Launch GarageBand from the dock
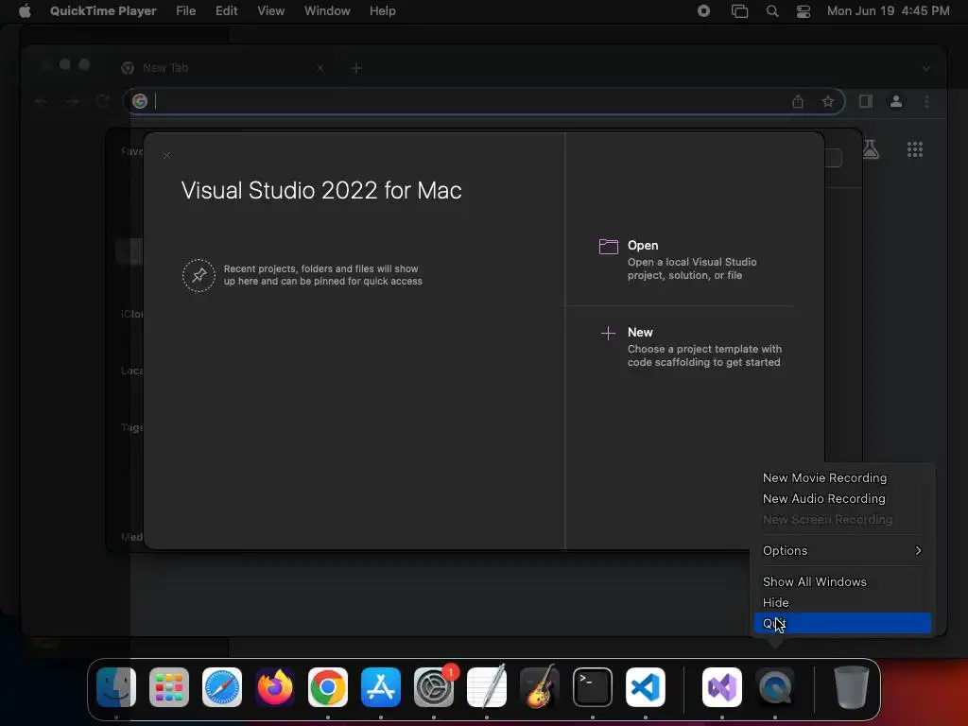968x726 pixels. click(x=540, y=687)
